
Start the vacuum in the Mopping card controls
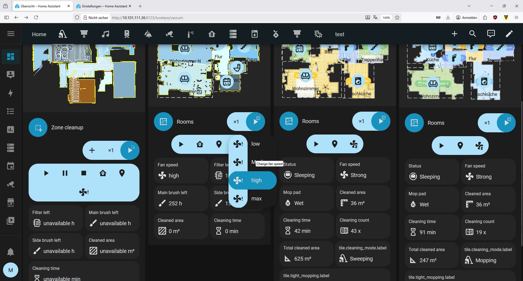coord(441,146)
